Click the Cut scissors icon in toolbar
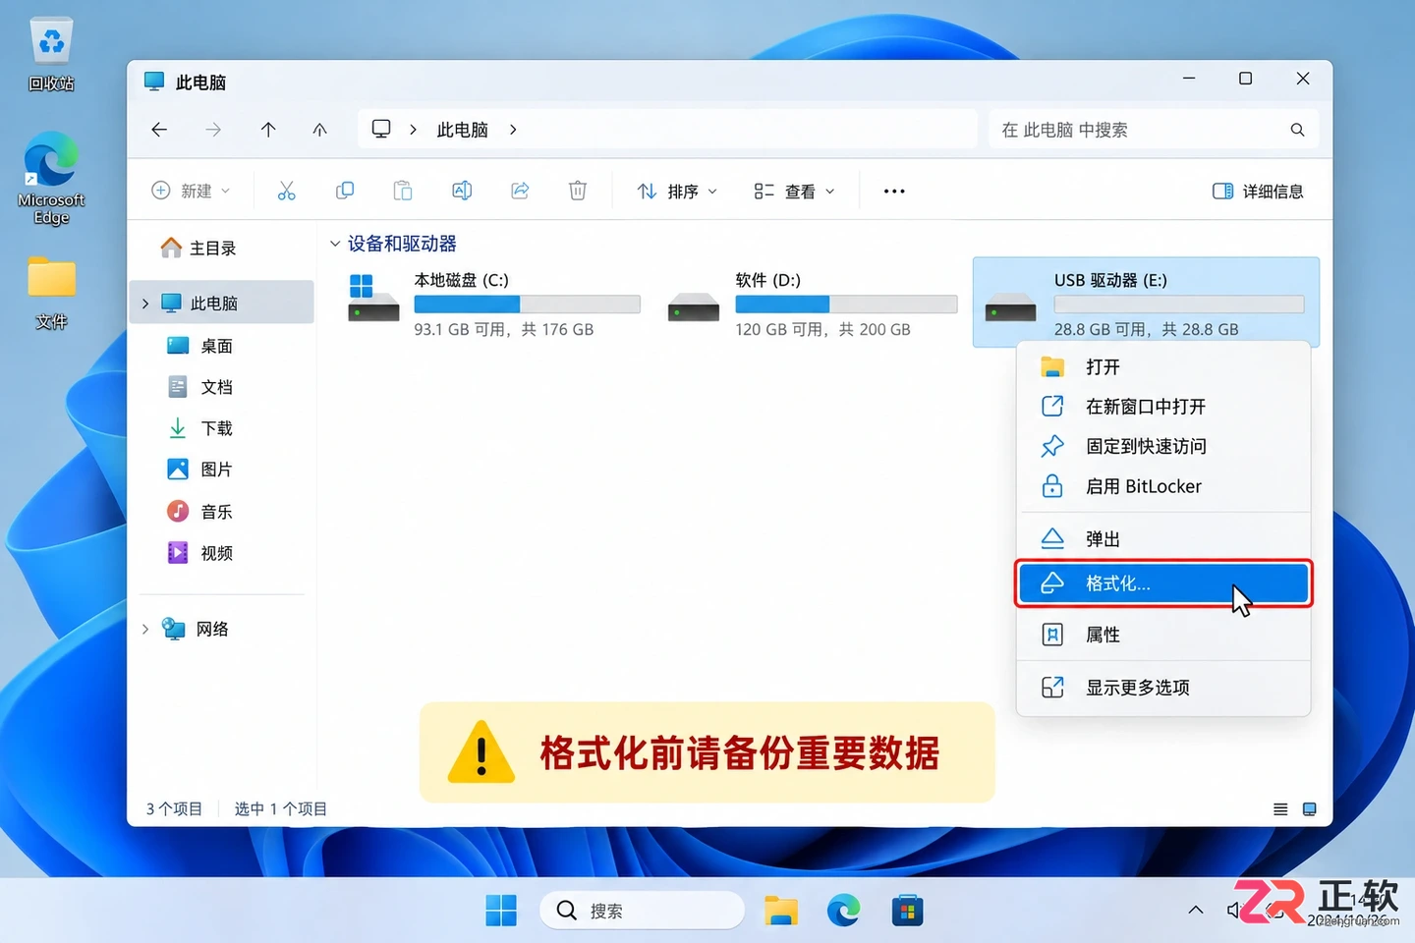The image size is (1415, 943). coord(286,191)
